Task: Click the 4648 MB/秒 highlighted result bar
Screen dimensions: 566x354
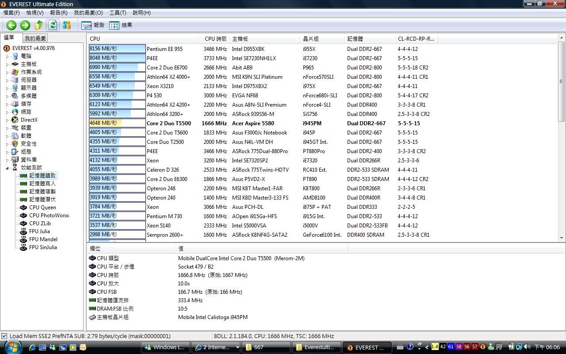Action: point(117,123)
